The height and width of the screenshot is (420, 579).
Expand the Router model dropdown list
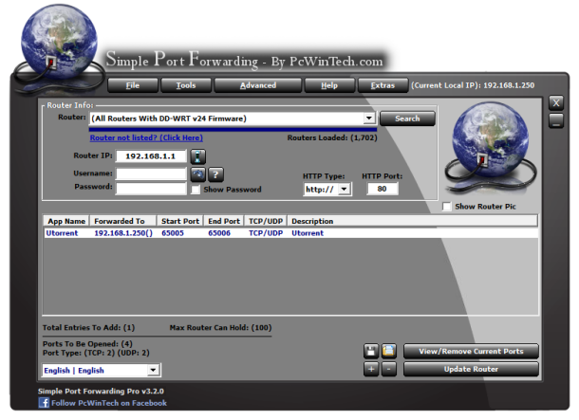pyautogui.click(x=368, y=119)
